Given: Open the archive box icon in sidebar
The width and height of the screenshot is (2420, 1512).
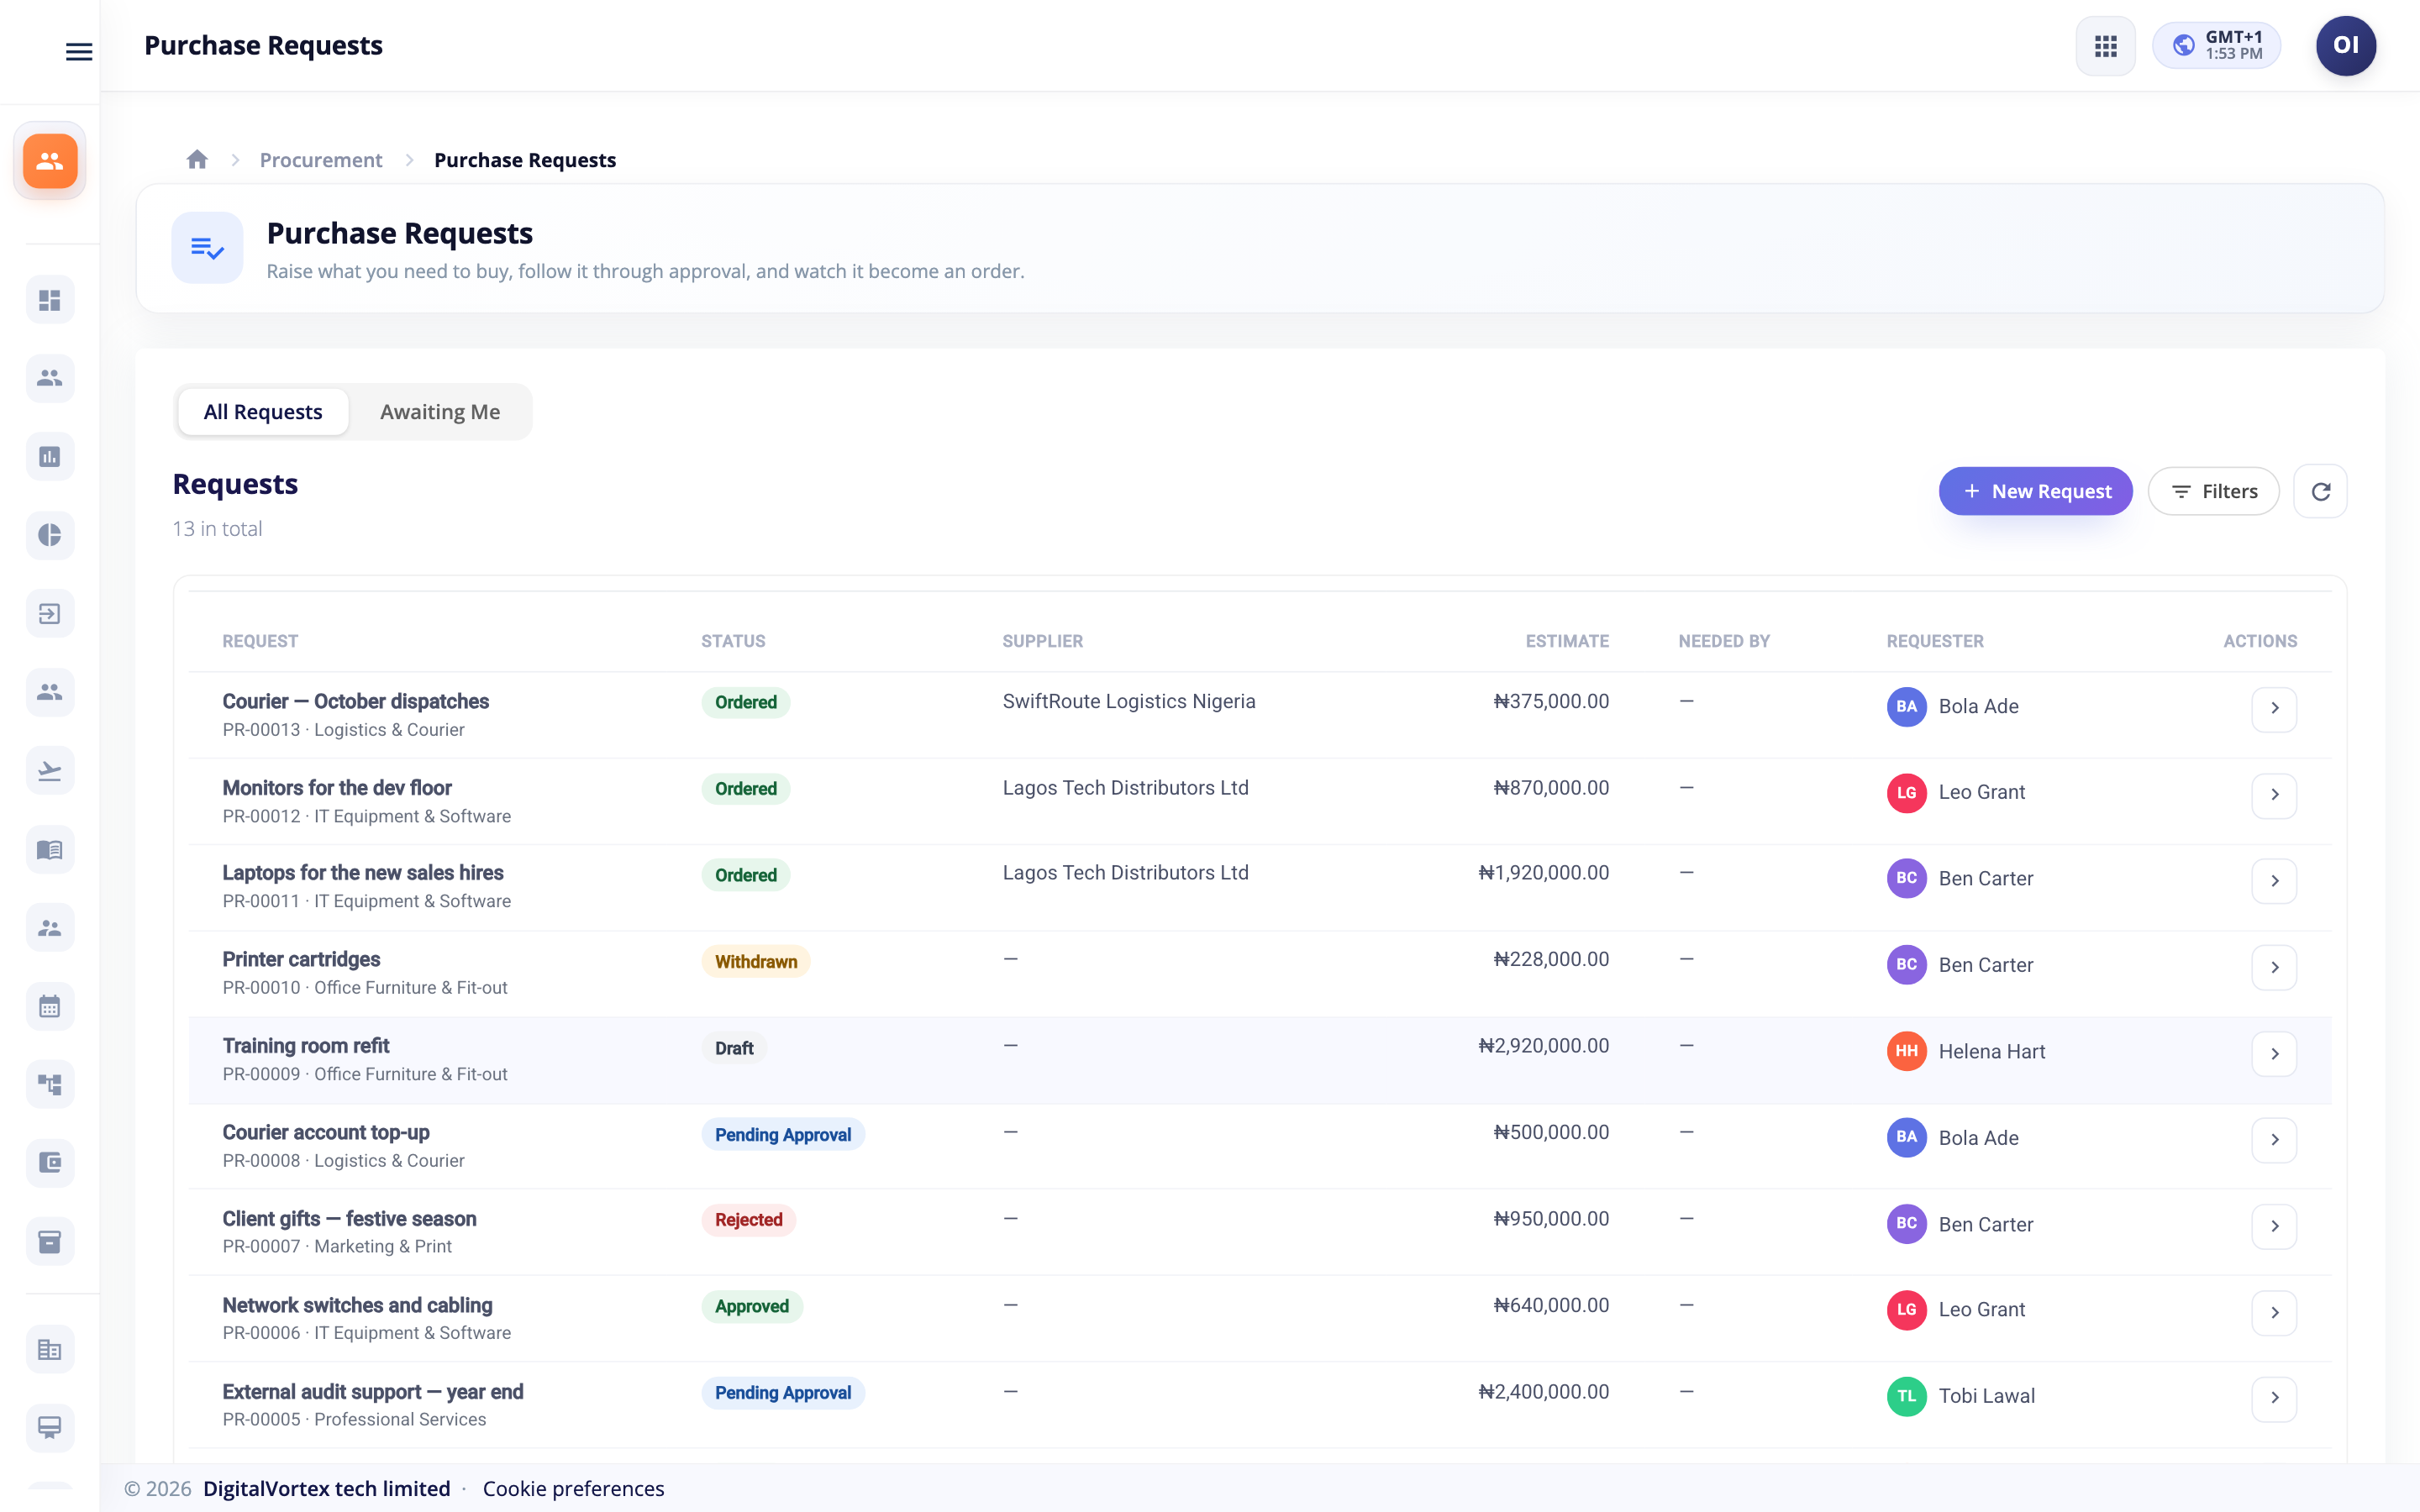Looking at the screenshot, I should (x=50, y=1241).
